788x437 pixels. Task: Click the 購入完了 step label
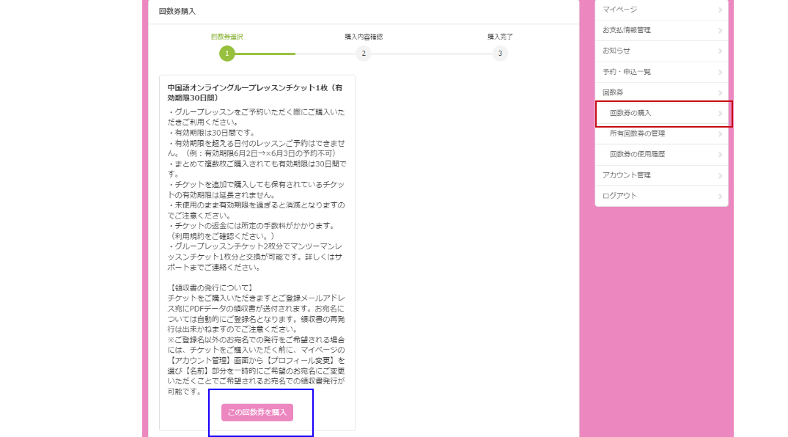pyautogui.click(x=500, y=36)
